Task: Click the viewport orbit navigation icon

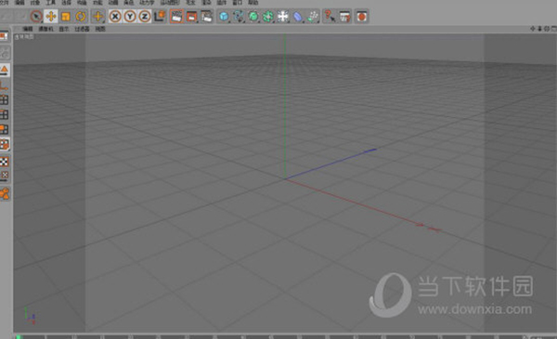Action: pos(547,29)
